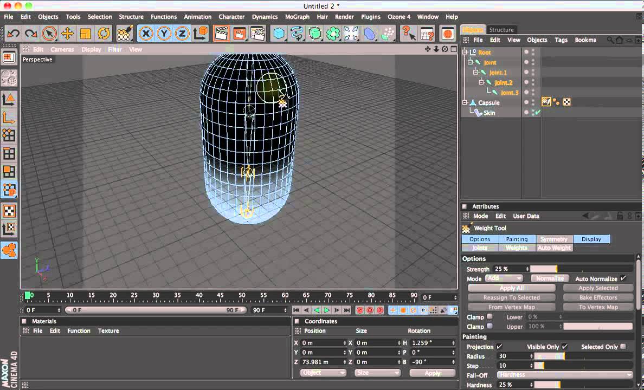Enable the Upper Clamp checkbox
The image size is (644, 390).
[490, 326]
